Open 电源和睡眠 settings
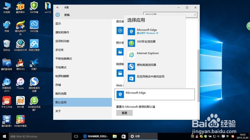Viewport: 250px width, 140px height. (82, 76)
